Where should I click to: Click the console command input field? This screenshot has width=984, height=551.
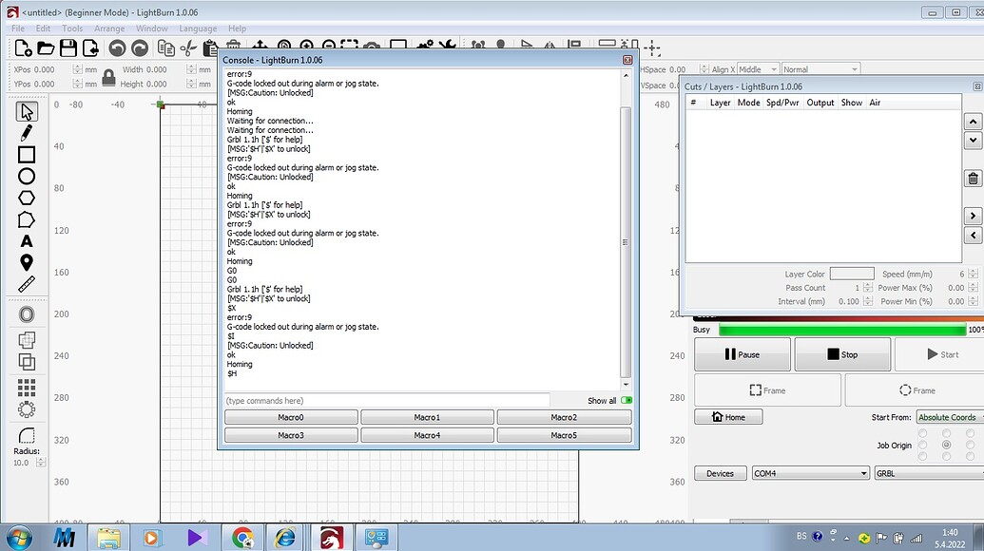(x=386, y=401)
